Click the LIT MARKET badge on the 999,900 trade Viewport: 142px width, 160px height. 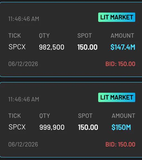coord(117,97)
